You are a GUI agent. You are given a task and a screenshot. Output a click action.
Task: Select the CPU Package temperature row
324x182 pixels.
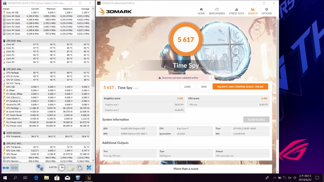pos(46,73)
